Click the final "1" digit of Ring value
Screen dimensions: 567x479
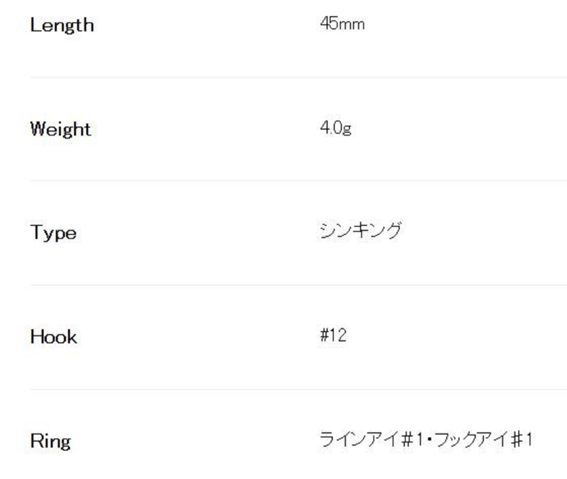pyautogui.click(x=528, y=439)
